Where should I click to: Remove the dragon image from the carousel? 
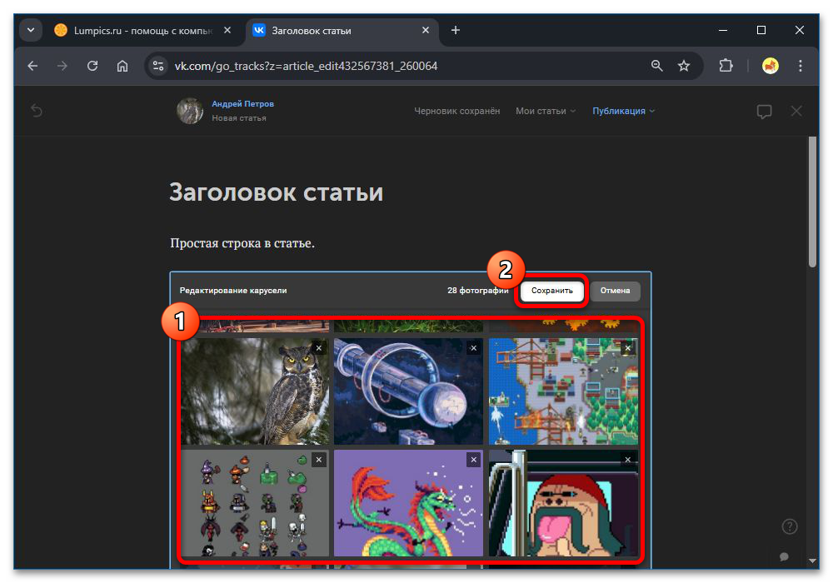pos(473,459)
